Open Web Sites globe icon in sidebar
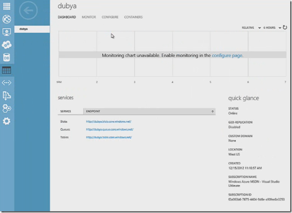This screenshot has height=213, width=292. coord(7,19)
